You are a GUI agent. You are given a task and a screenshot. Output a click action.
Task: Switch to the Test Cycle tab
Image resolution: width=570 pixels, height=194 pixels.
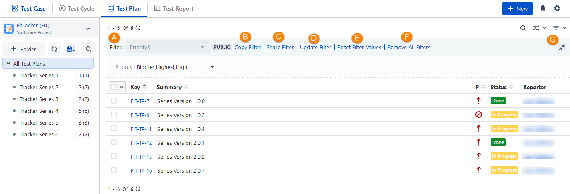pyautogui.click(x=77, y=8)
